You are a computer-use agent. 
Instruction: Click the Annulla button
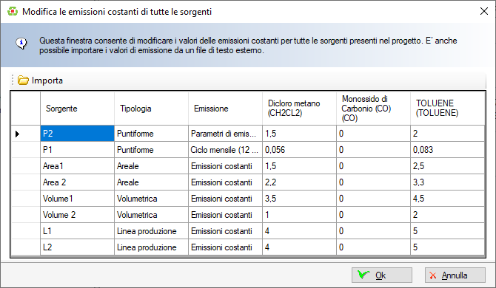pyautogui.click(x=455, y=275)
